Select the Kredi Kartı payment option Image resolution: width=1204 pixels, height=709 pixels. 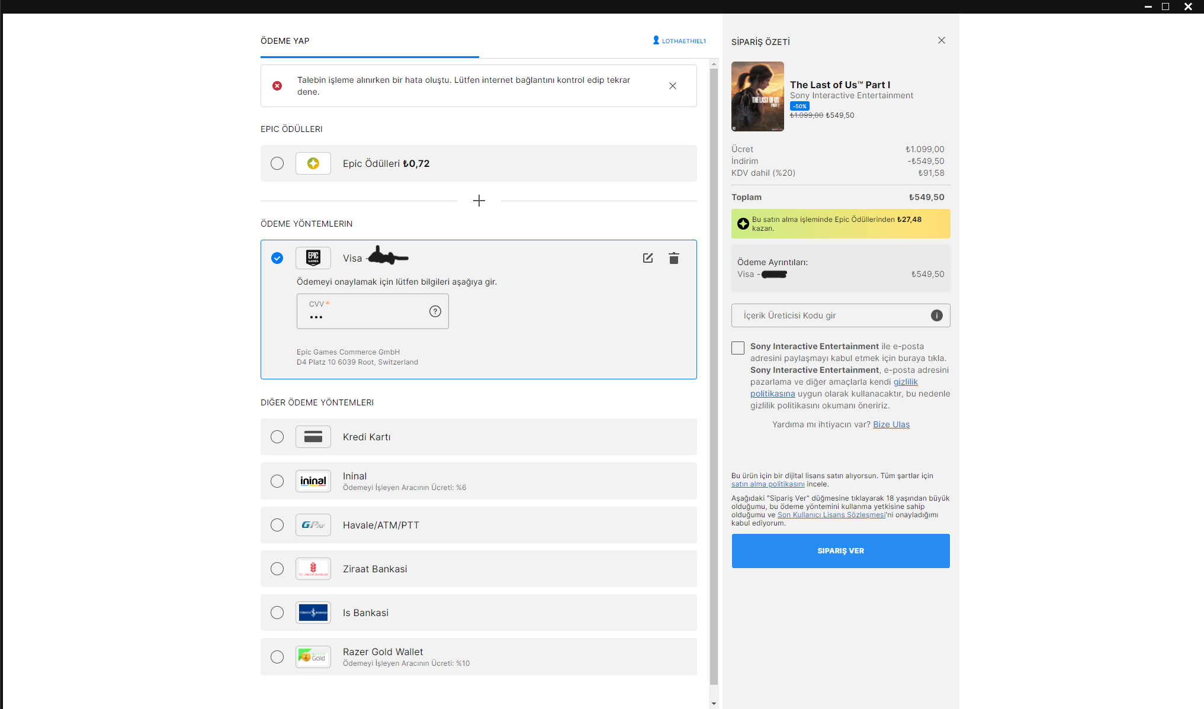tap(277, 437)
